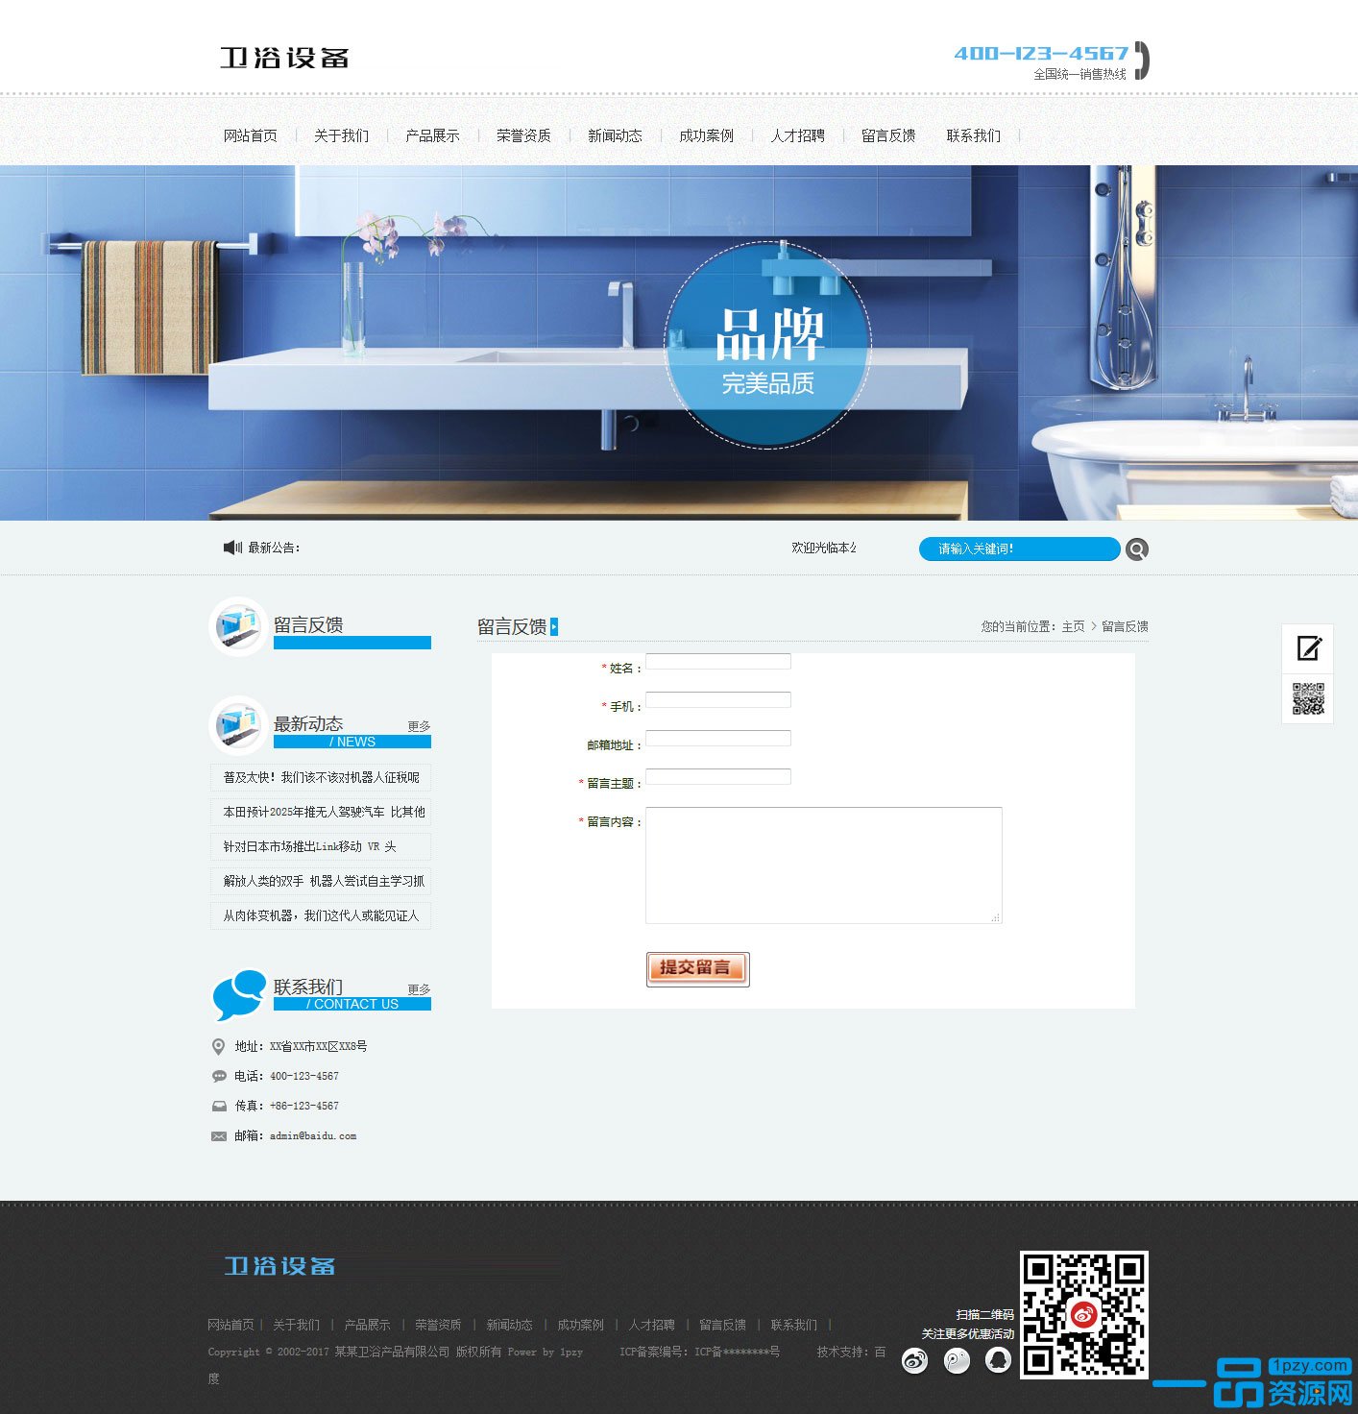Click the admin@baidu.com email text
Viewport: 1358px width, 1414px height.
click(x=313, y=1135)
